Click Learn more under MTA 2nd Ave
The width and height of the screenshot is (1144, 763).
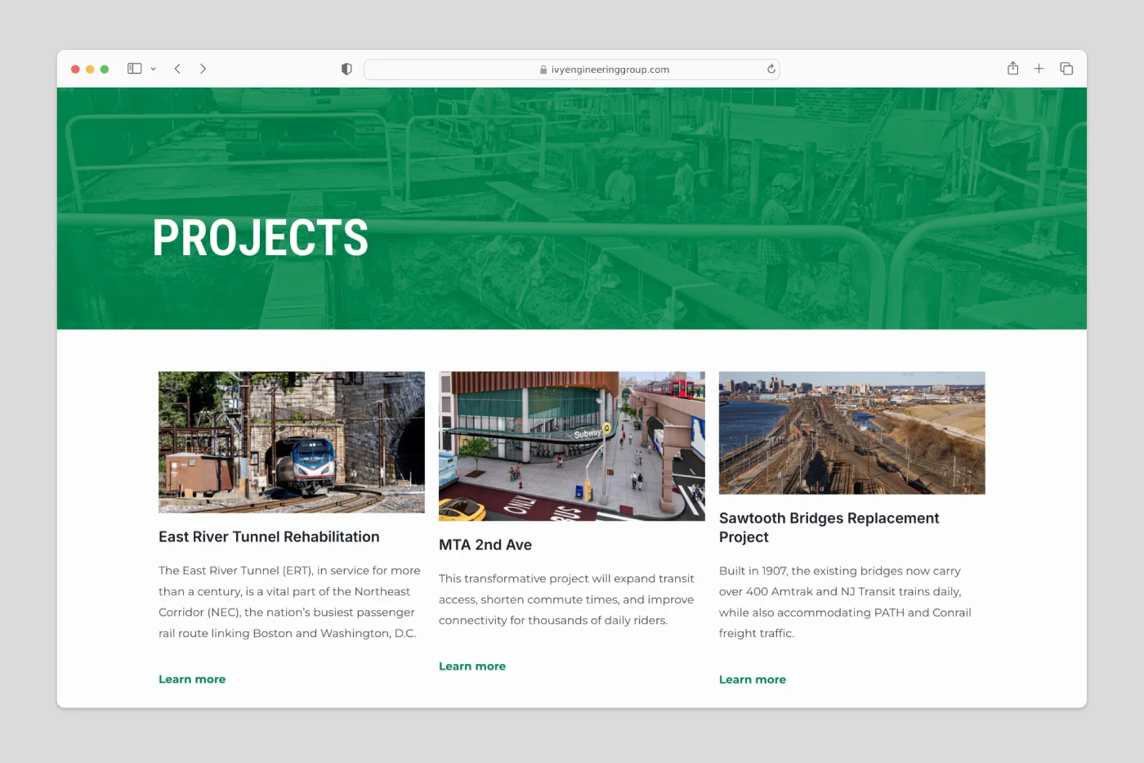472,667
